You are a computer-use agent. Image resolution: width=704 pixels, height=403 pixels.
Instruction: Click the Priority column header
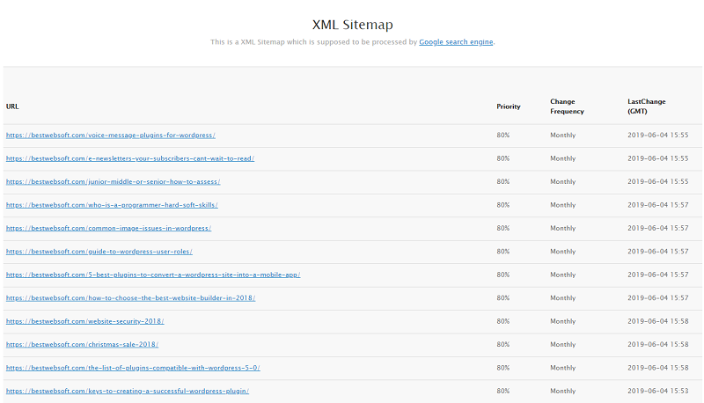(x=509, y=106)
